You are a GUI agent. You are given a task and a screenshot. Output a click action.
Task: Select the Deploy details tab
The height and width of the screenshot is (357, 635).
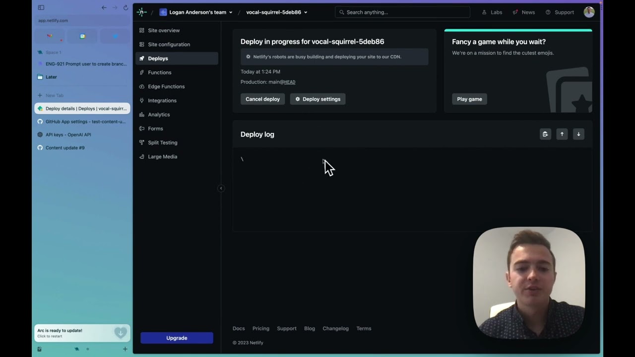[x=82, y=109]
